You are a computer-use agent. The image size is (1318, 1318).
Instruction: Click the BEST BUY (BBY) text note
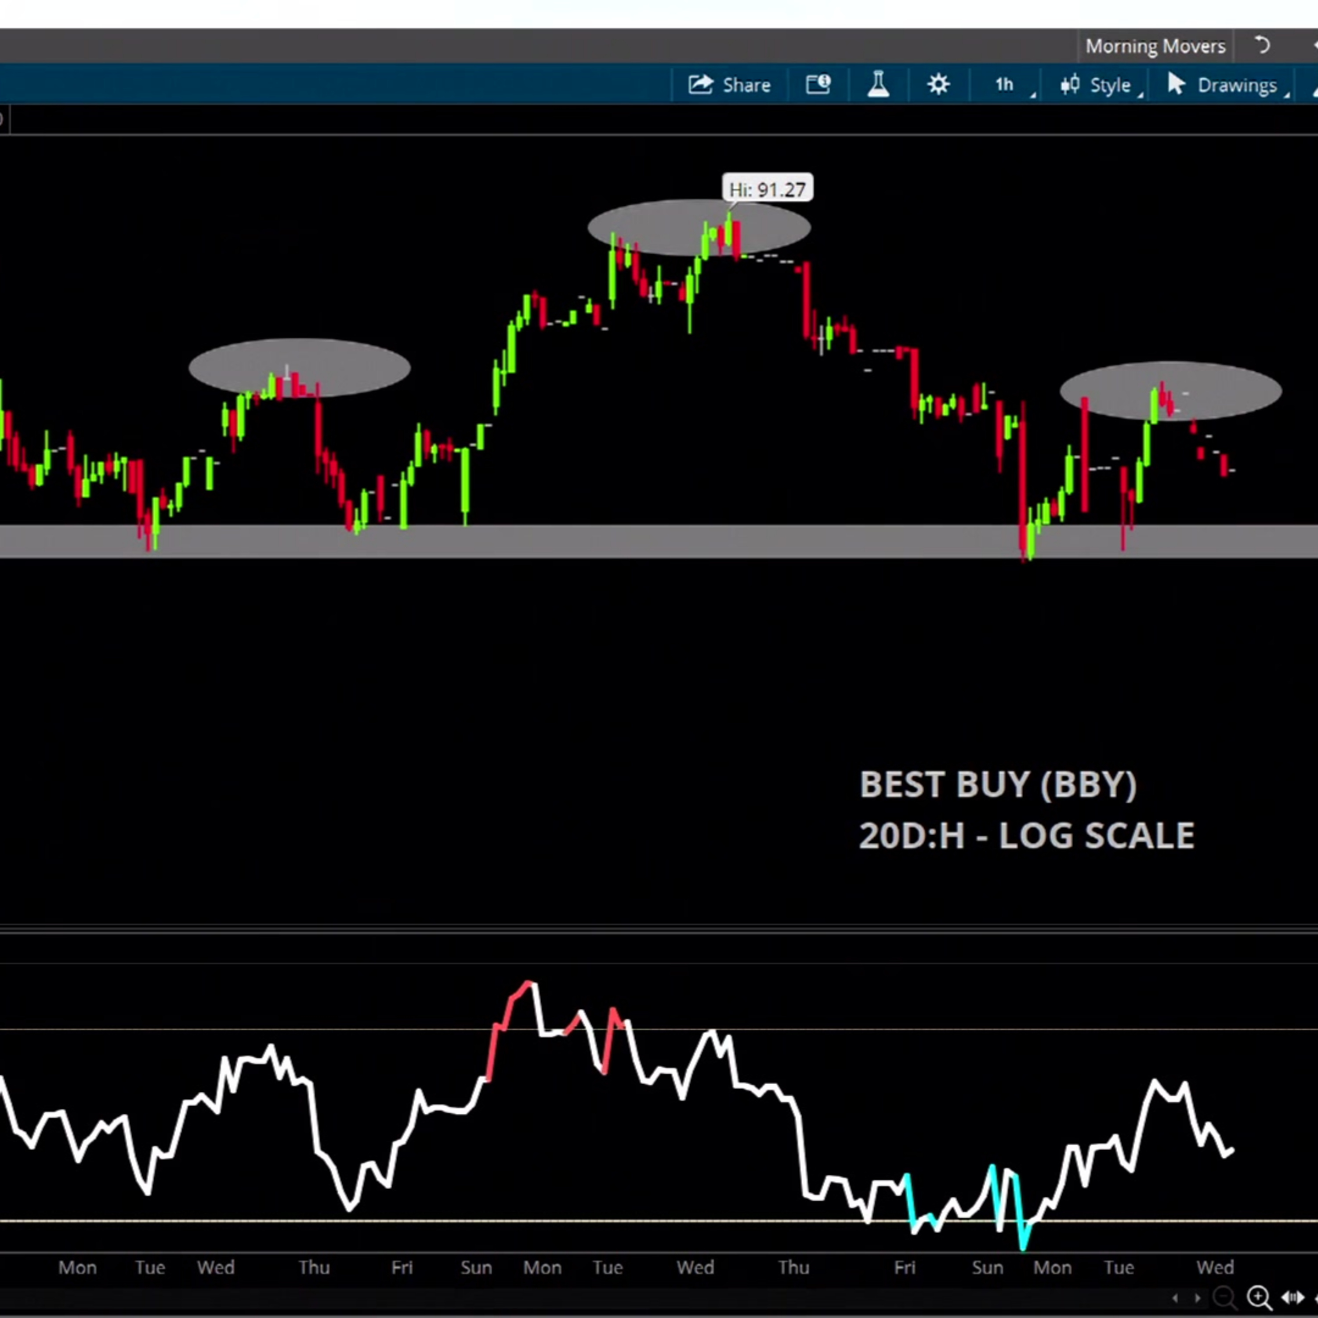(998, 785)
